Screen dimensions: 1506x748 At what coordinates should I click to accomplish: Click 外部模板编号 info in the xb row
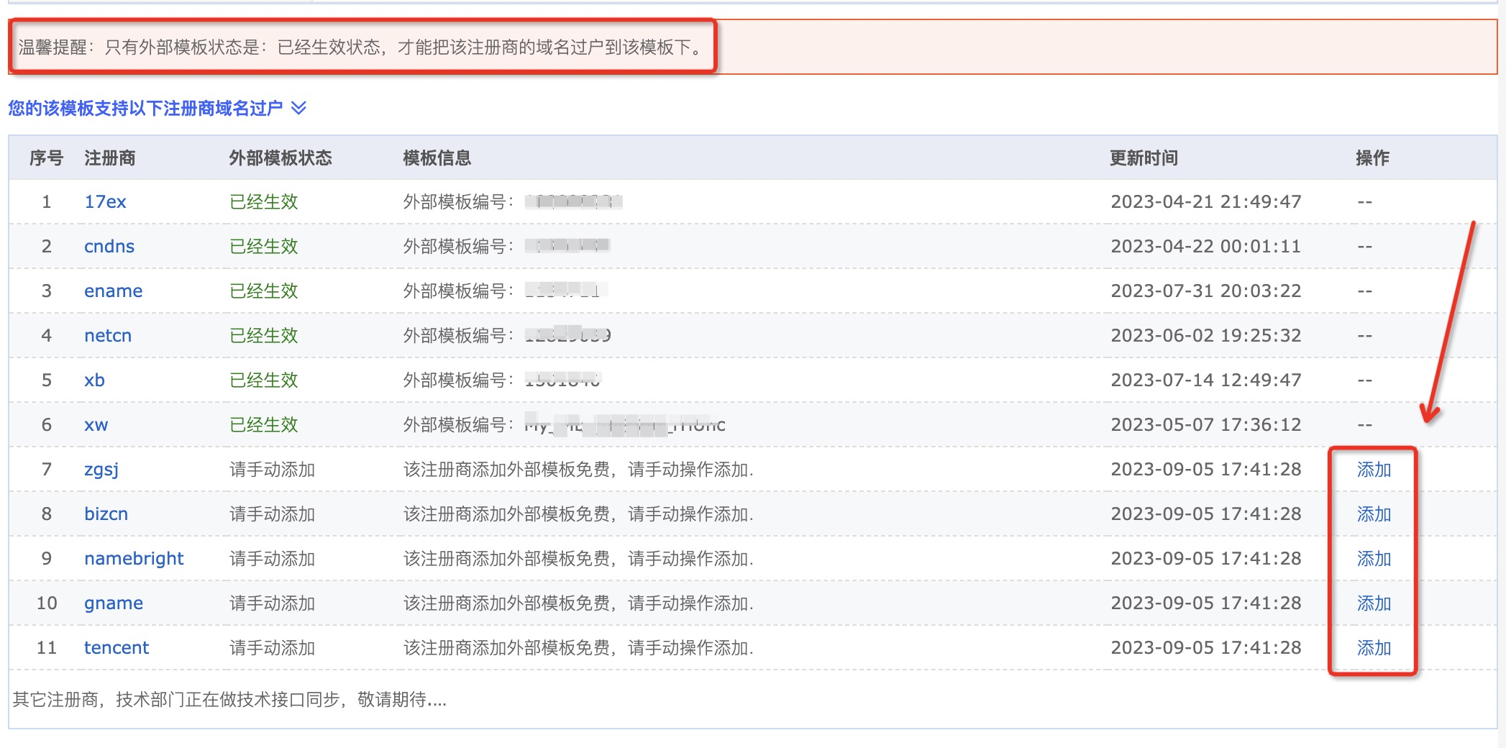point(502,380)
